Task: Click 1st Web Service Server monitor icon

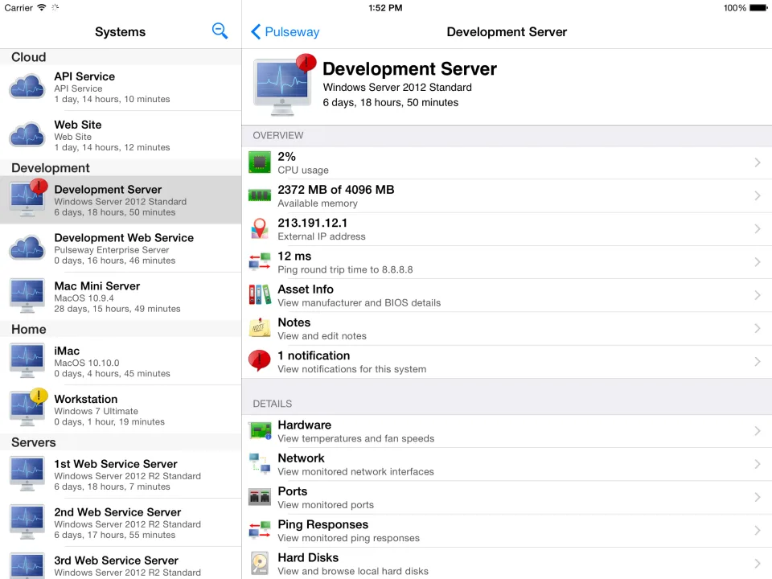Action: tap(27, 474)
